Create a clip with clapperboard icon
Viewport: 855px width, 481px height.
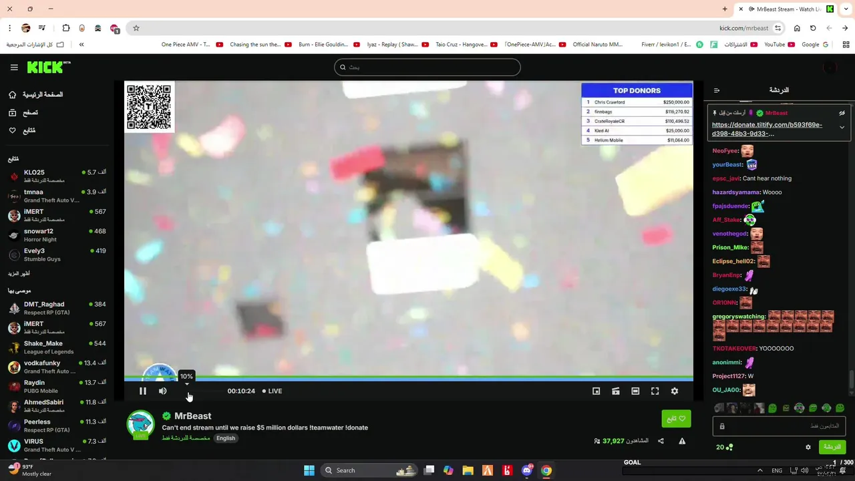[x=616, y=391]
